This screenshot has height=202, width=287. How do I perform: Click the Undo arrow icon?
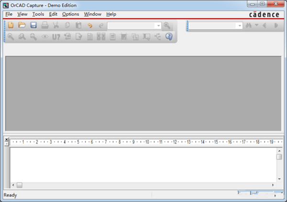[x=90, y=25]
